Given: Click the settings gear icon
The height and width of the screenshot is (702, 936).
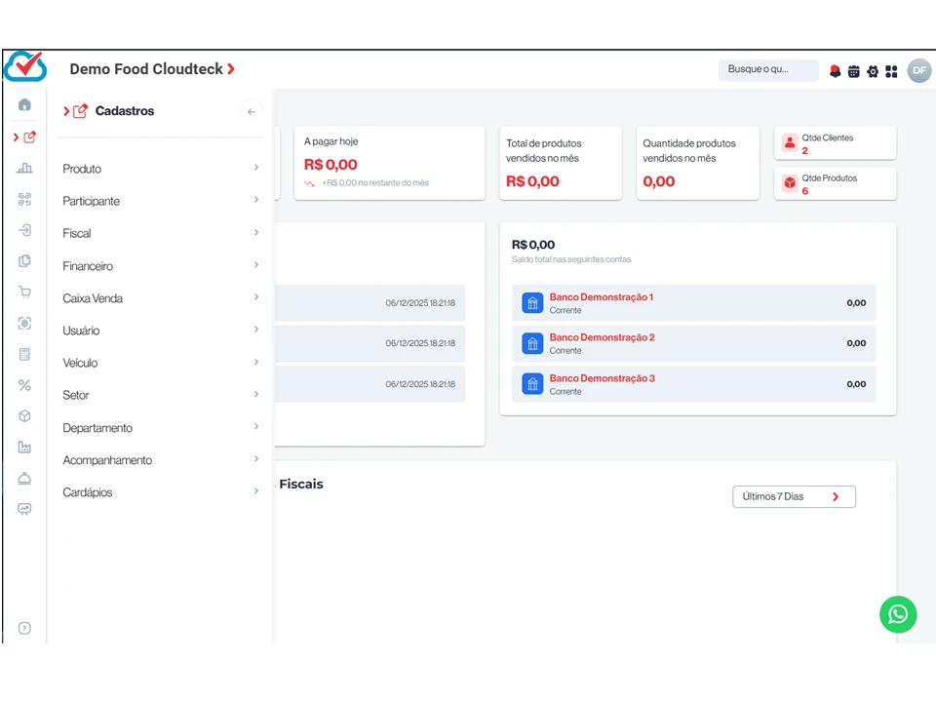Looking at the screenshot, I should point(873,71).
